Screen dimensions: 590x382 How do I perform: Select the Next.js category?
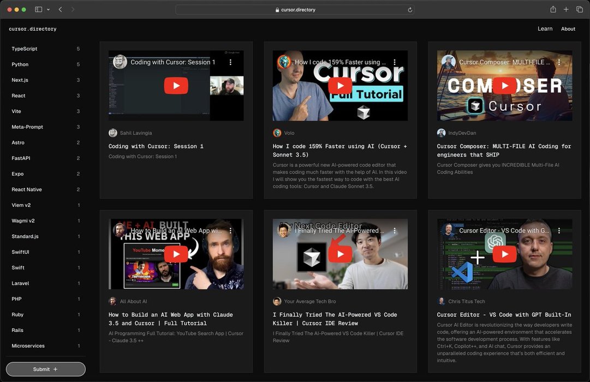45,80
